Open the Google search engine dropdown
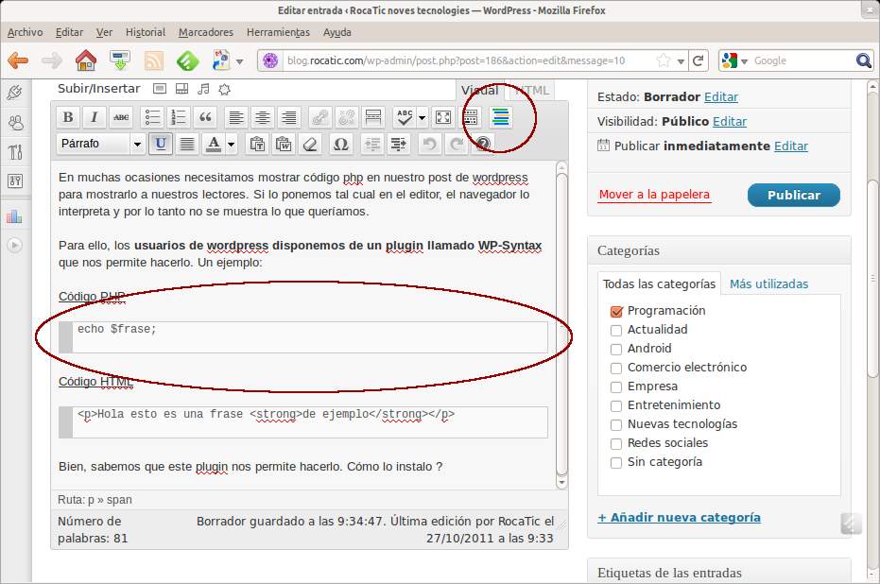Screen dimensions: 880x584 point(744,61)
